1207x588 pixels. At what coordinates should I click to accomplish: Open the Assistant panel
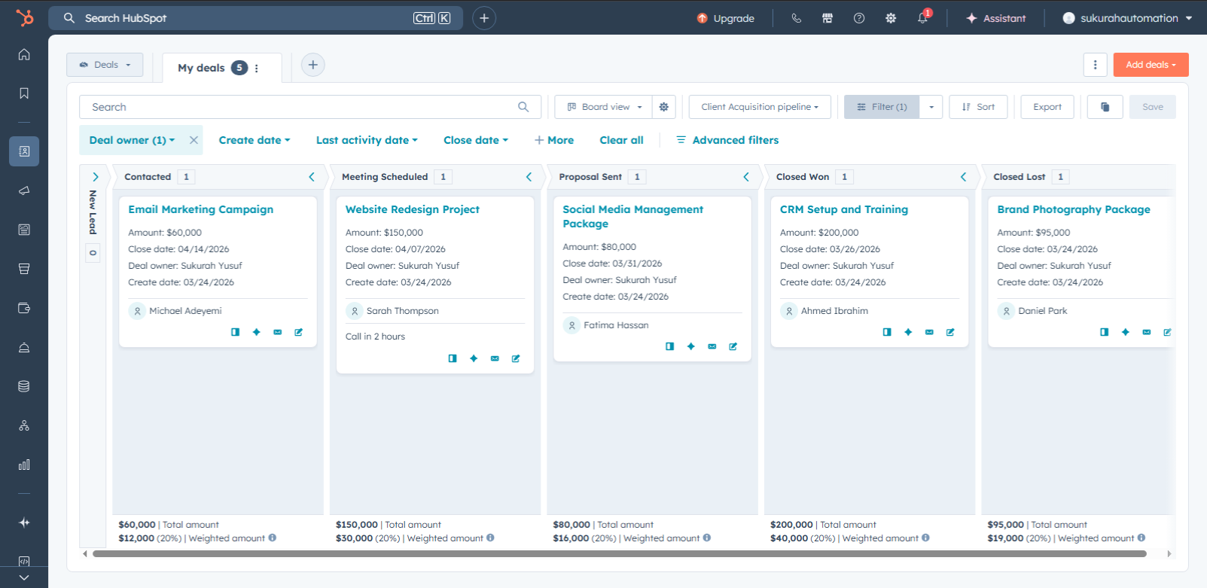(x=996, y=18)
